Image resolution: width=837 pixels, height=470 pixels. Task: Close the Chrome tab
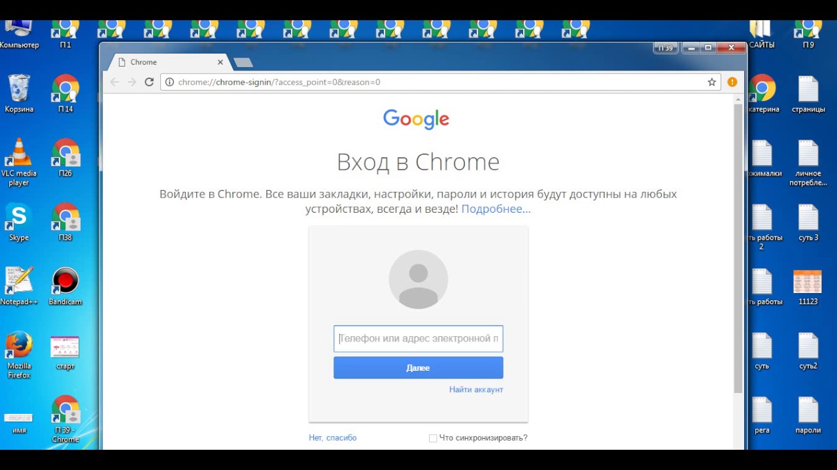tap(220, 62)
